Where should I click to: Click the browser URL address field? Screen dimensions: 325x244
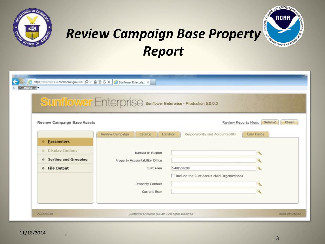point(58,82)
